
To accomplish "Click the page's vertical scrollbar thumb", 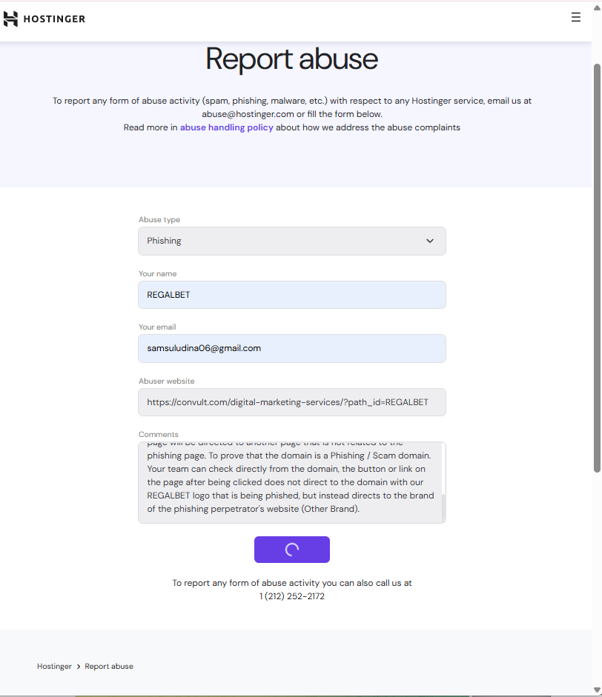I will point(597,268).
